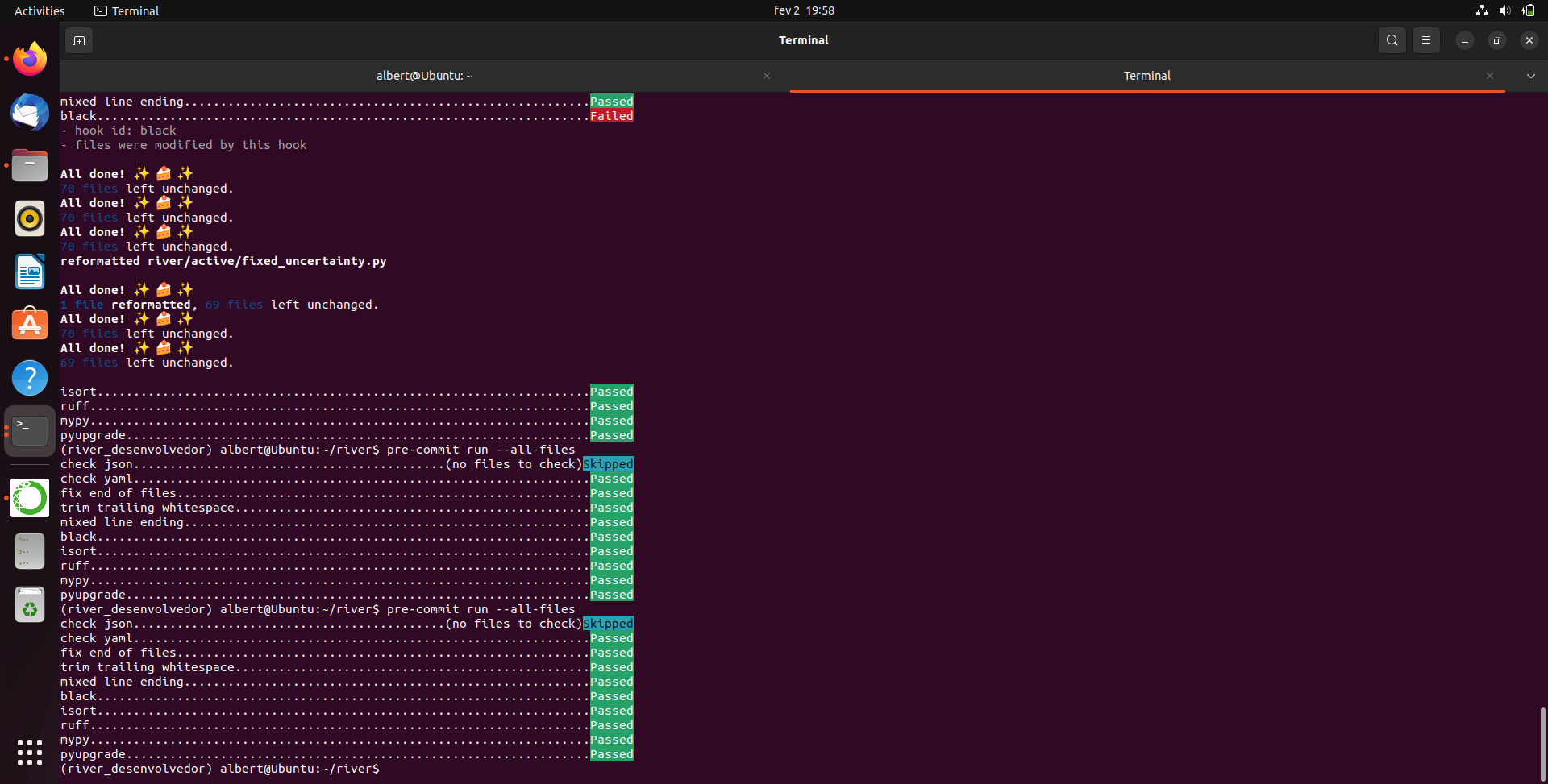This screenshot has height=784, width=1548.
Task: Close the albert@Ubuntu terminal tab
Action: (767, 75)
